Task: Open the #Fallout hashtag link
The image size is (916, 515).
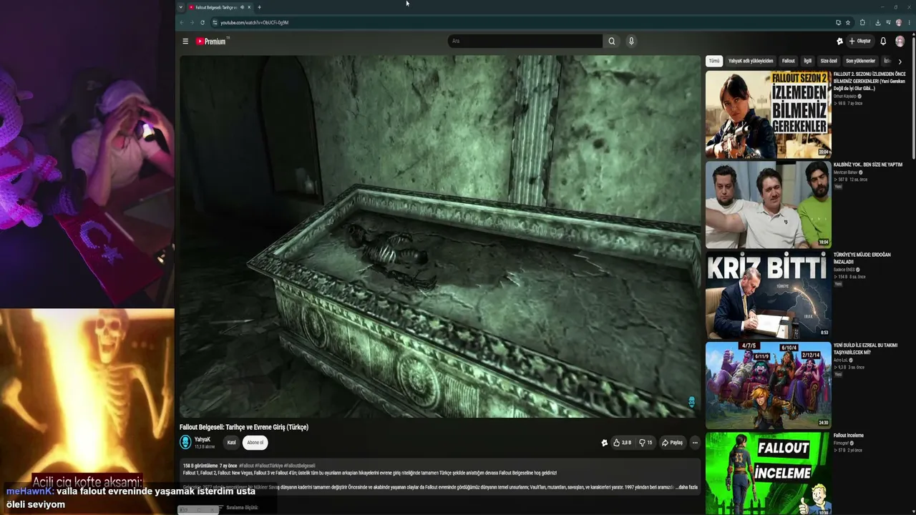Action: [x=247, y=466]
